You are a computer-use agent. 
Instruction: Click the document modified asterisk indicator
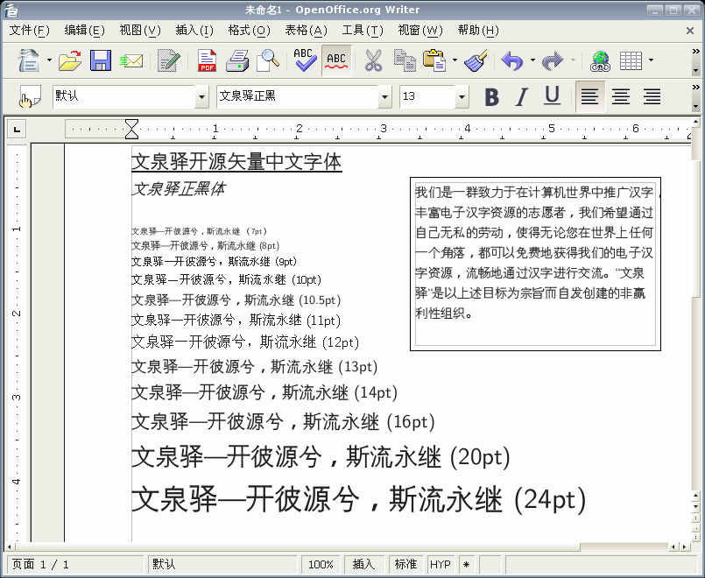pos(466,565)
